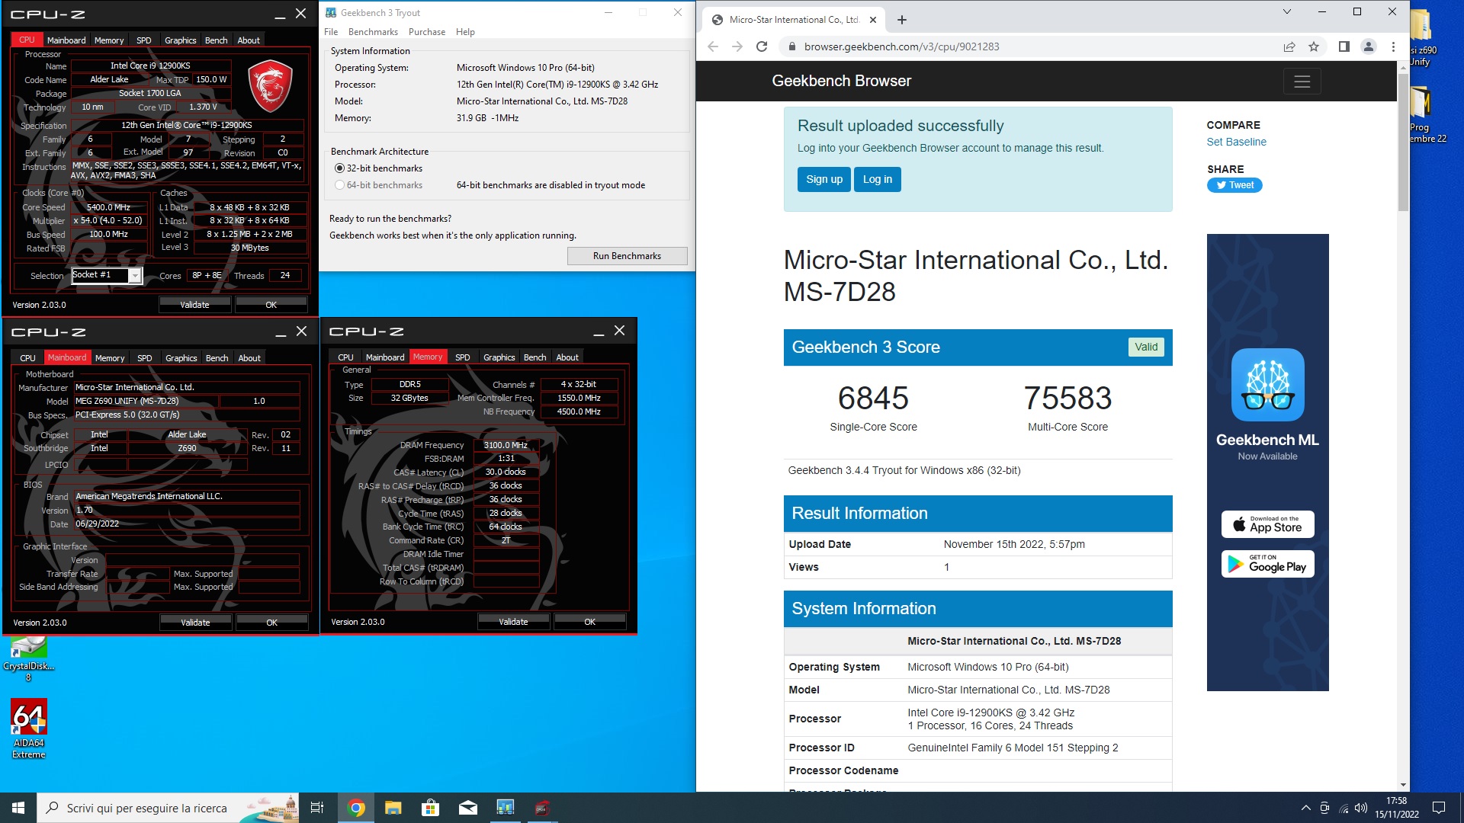1464x823 pixels.
Task: Click Run Benchmarks button
Action: (627, 256)
